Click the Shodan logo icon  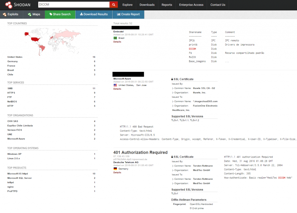[8, 5]
